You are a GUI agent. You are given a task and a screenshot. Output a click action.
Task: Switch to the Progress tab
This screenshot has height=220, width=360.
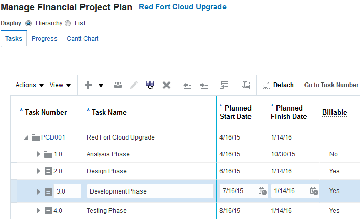44,38
